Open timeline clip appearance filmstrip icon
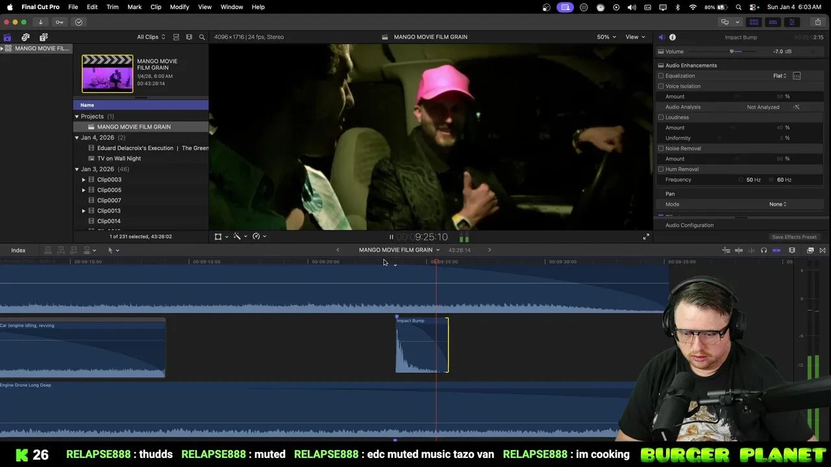 pyautogui.click(x=792, y=250)
